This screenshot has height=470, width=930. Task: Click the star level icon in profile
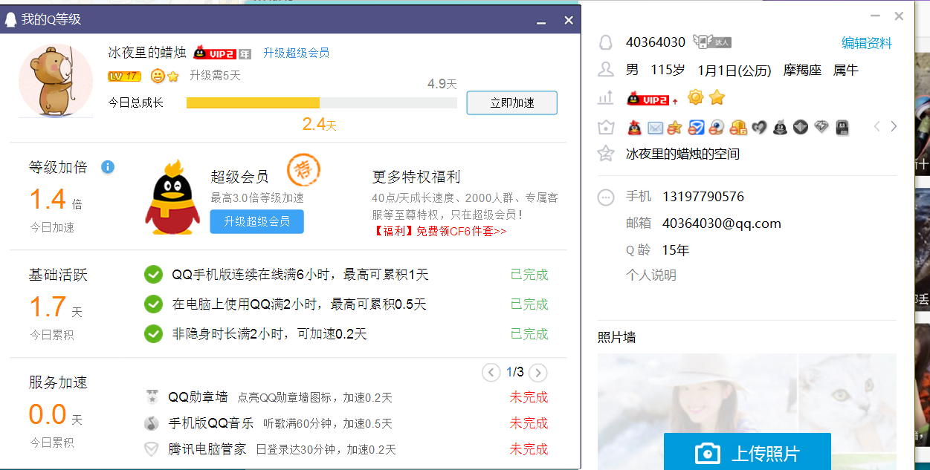click(x=717, y=97)
